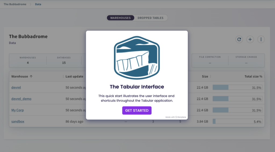Open the My Corp warehouse link

(x=17, y=110)
